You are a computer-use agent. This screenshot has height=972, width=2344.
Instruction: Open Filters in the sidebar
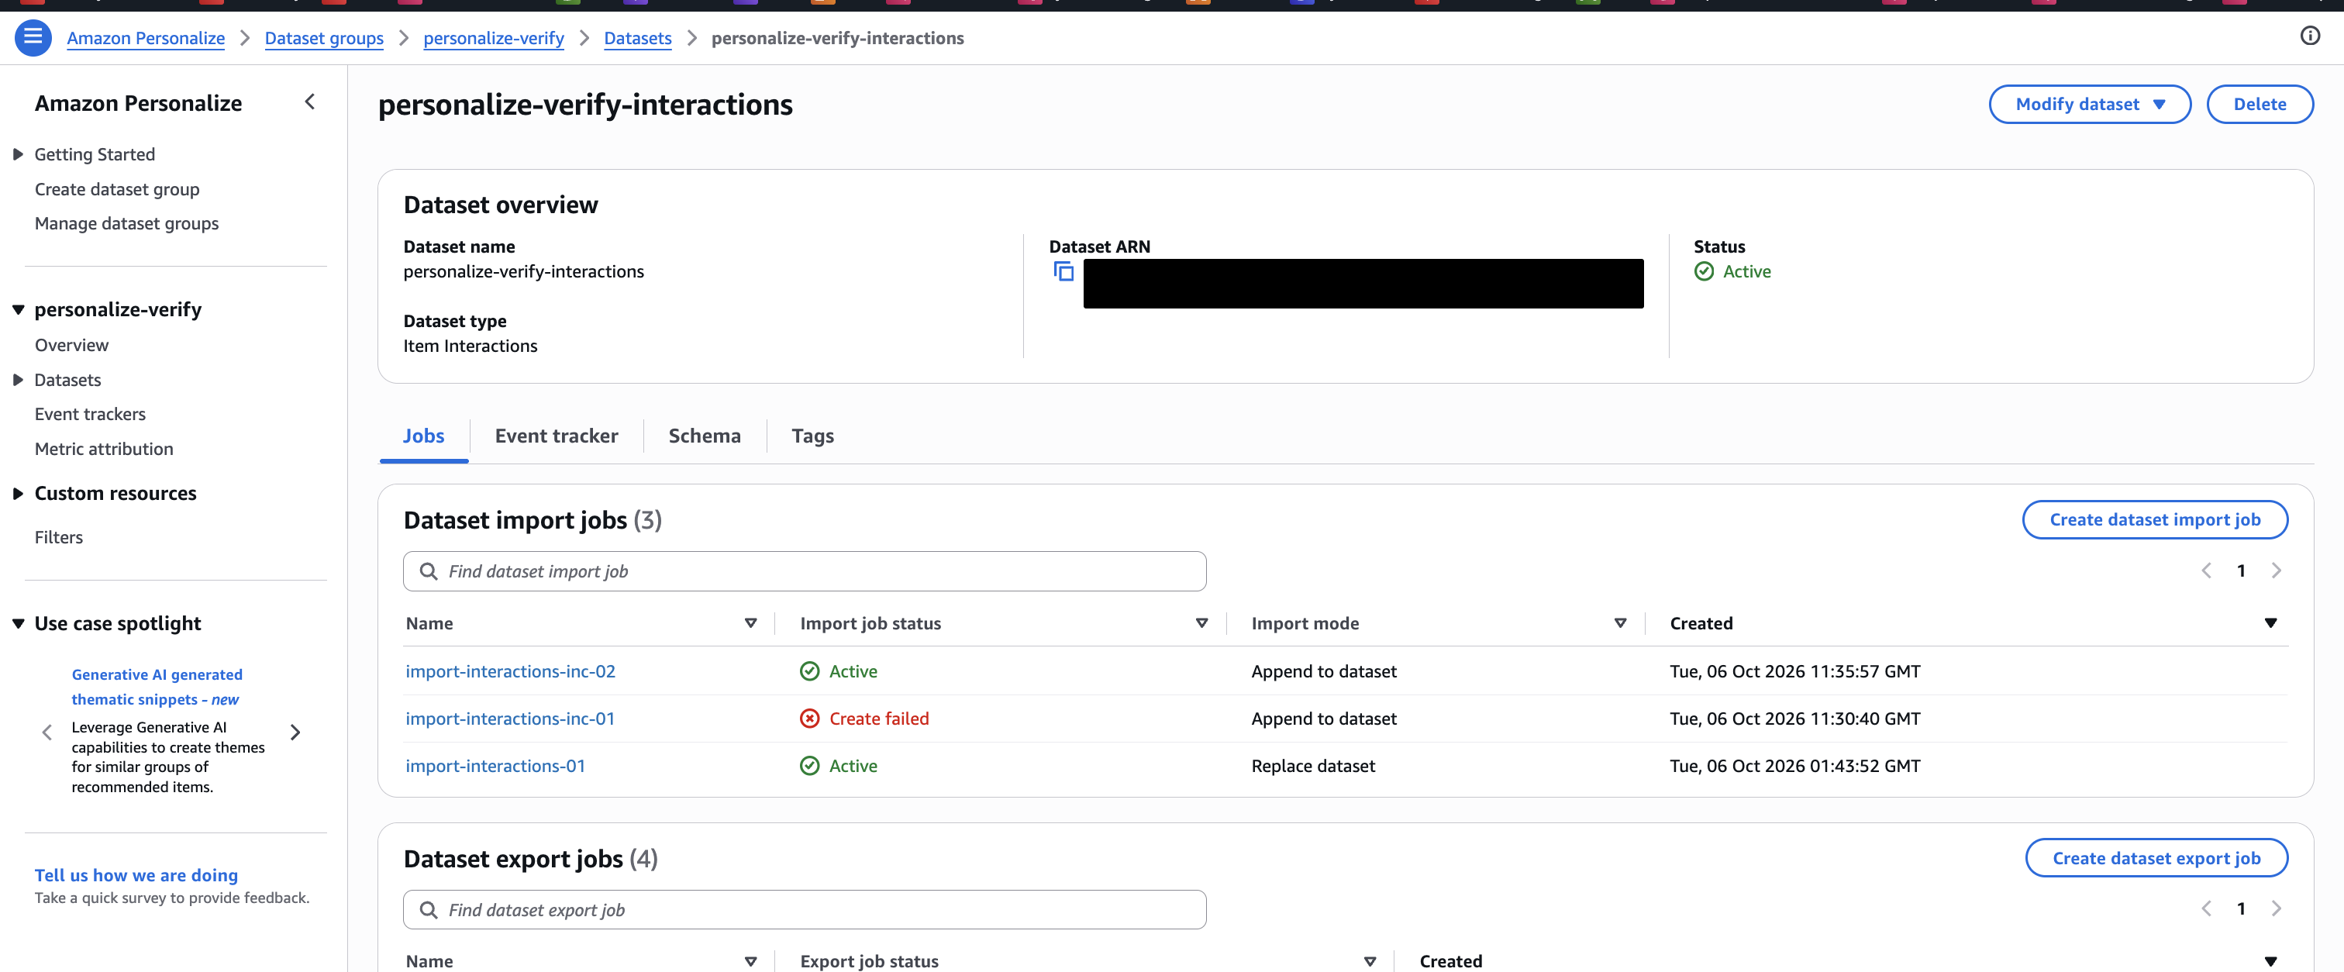(58, 538)
